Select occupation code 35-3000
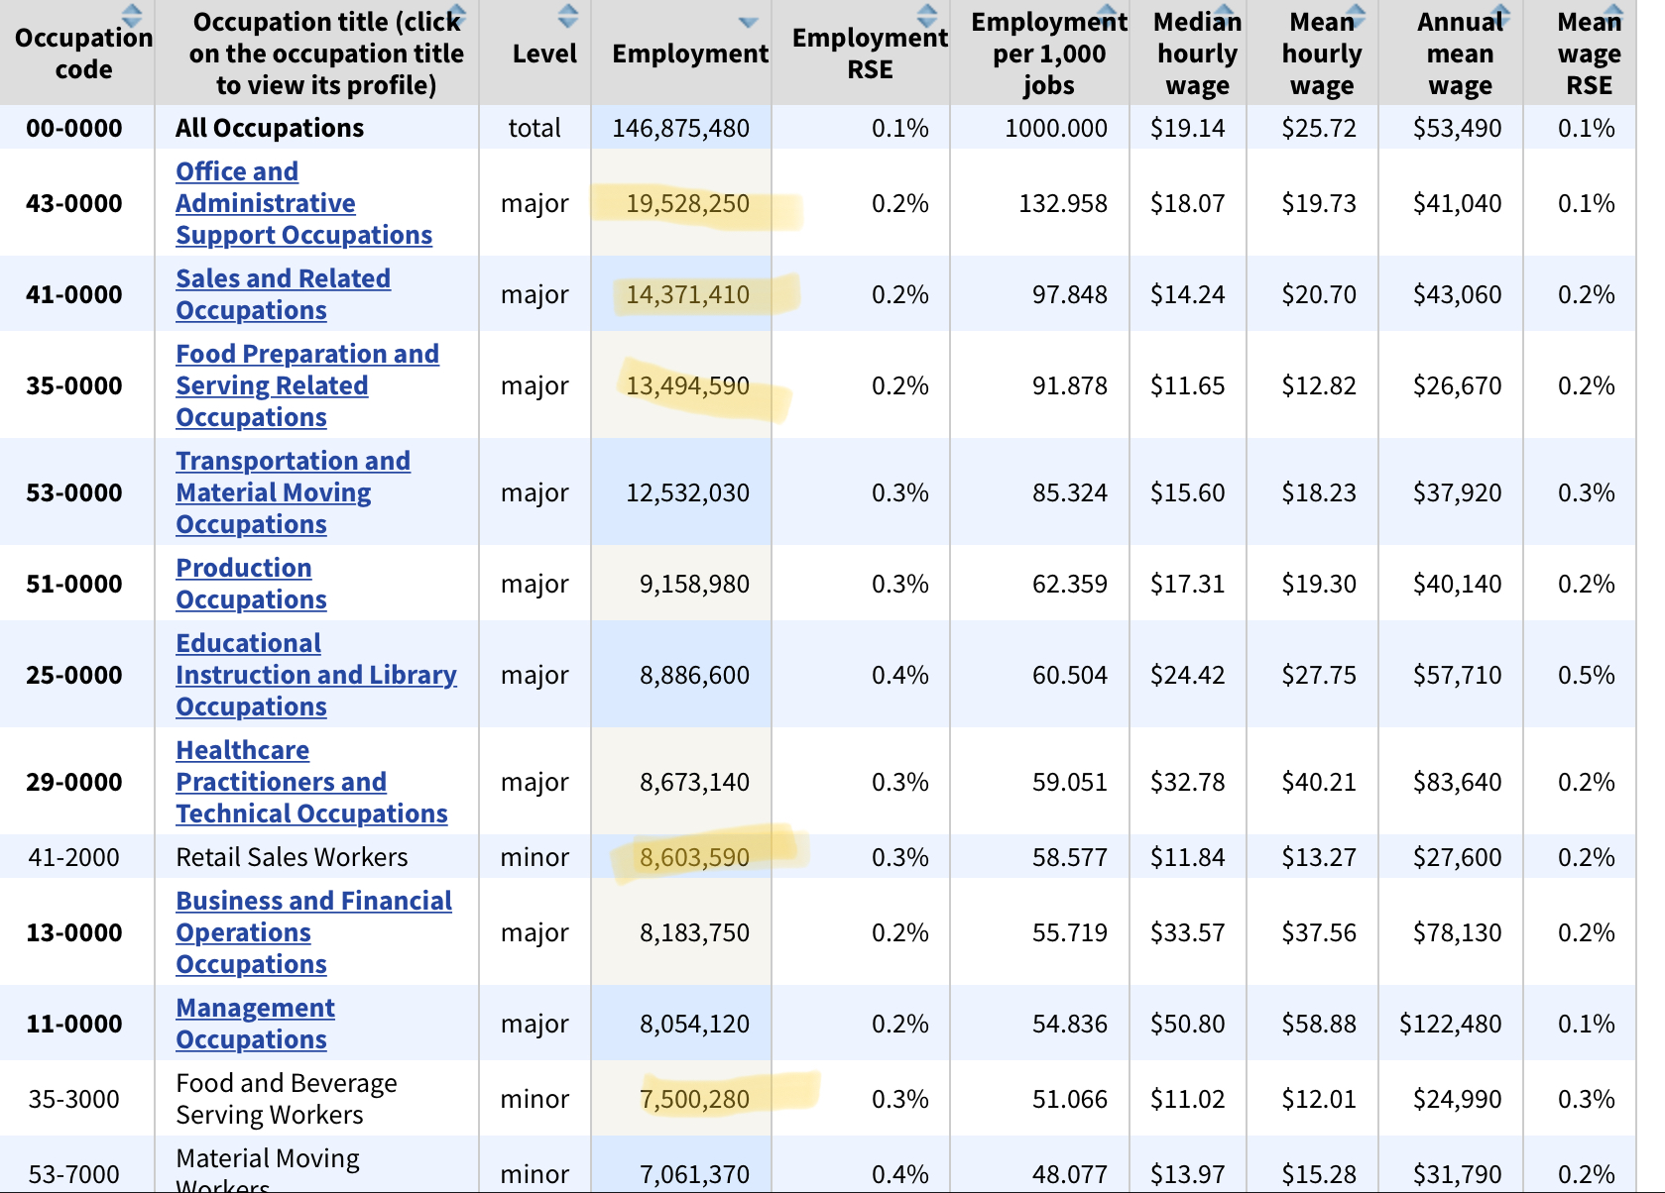Screen dimensions: 1665x1193 tap(74, 1099)
